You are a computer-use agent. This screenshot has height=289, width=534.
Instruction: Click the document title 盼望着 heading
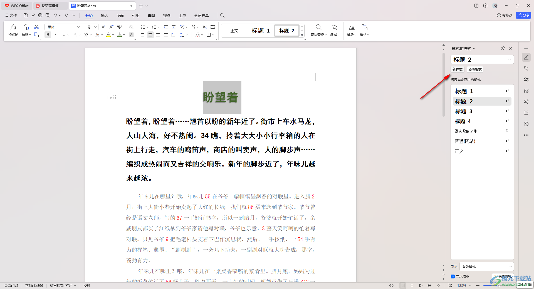(221, 97)
